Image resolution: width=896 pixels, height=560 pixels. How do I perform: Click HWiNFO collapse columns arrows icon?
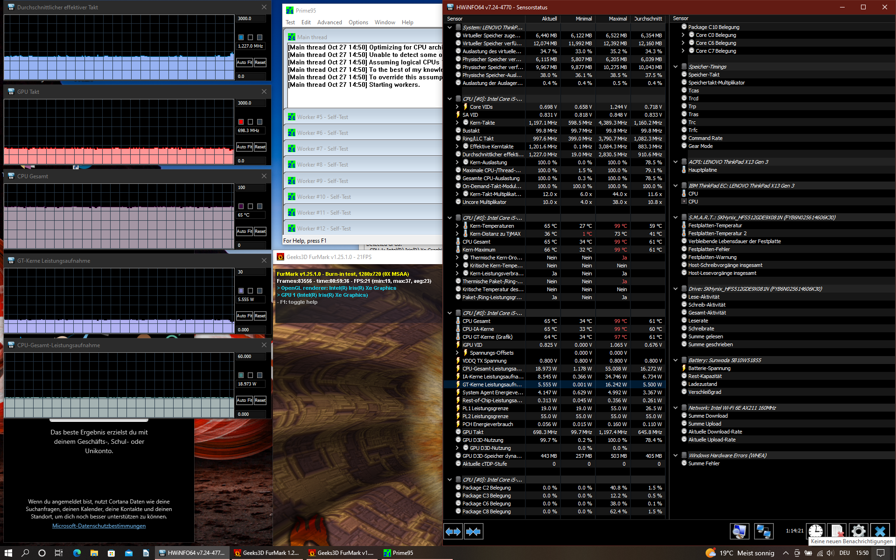473,532
